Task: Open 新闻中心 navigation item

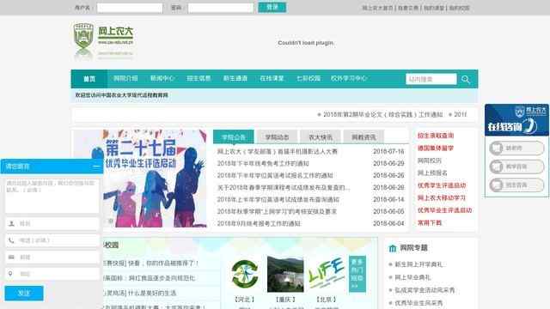Action: 162,78
